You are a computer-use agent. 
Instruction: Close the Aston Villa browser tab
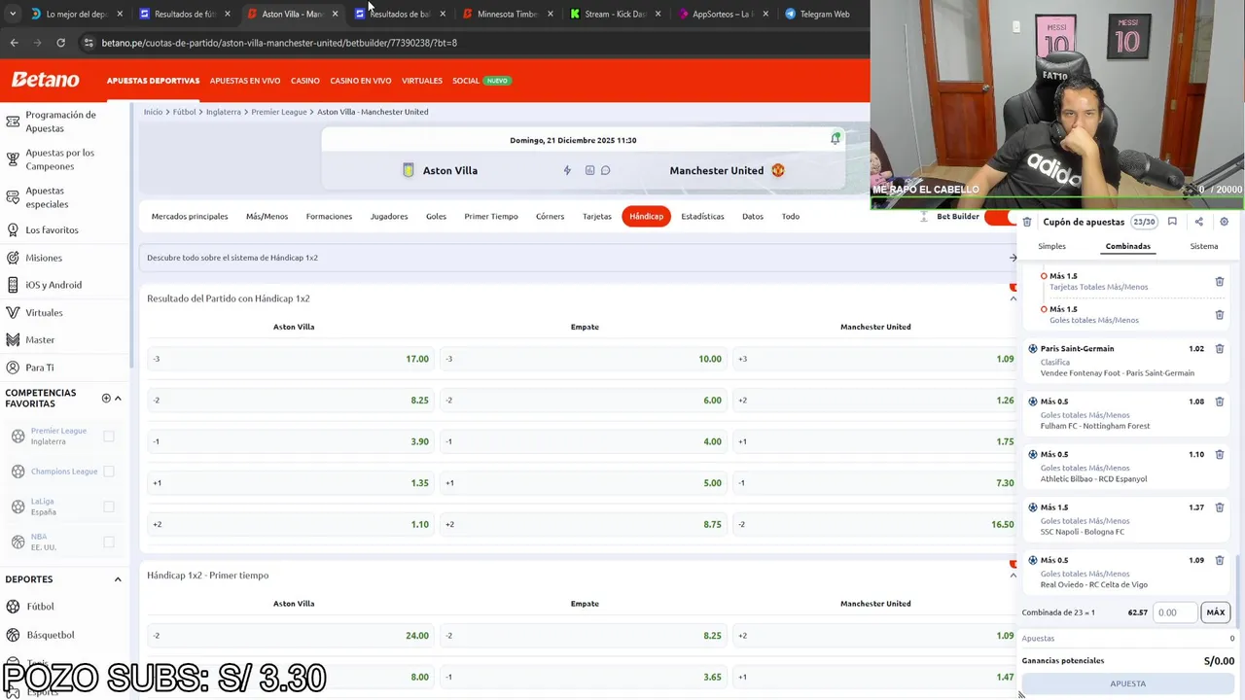coord(335,15)
